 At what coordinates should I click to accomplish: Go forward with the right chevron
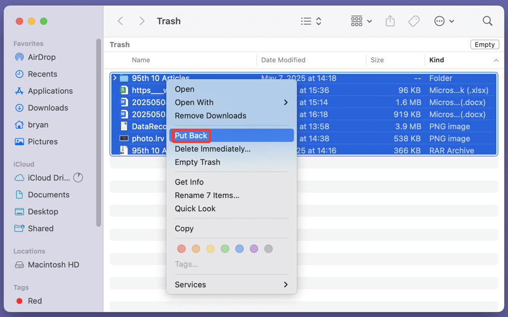point(142,21)
